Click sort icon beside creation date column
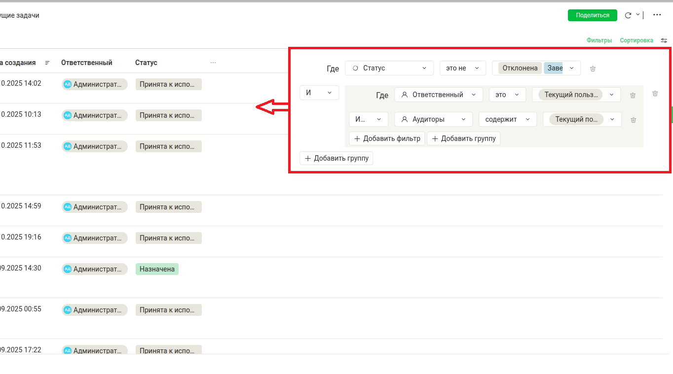 (47, 63)
